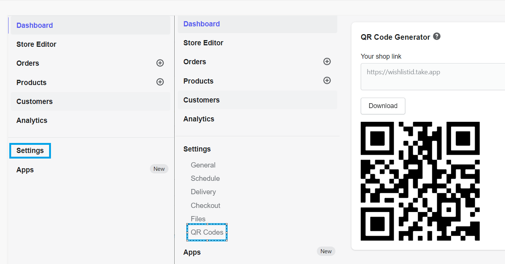Screen dimensions: 505x264
Task: Select Schedule under Settings
Action: pyautogui.click(x=205, y=179)
